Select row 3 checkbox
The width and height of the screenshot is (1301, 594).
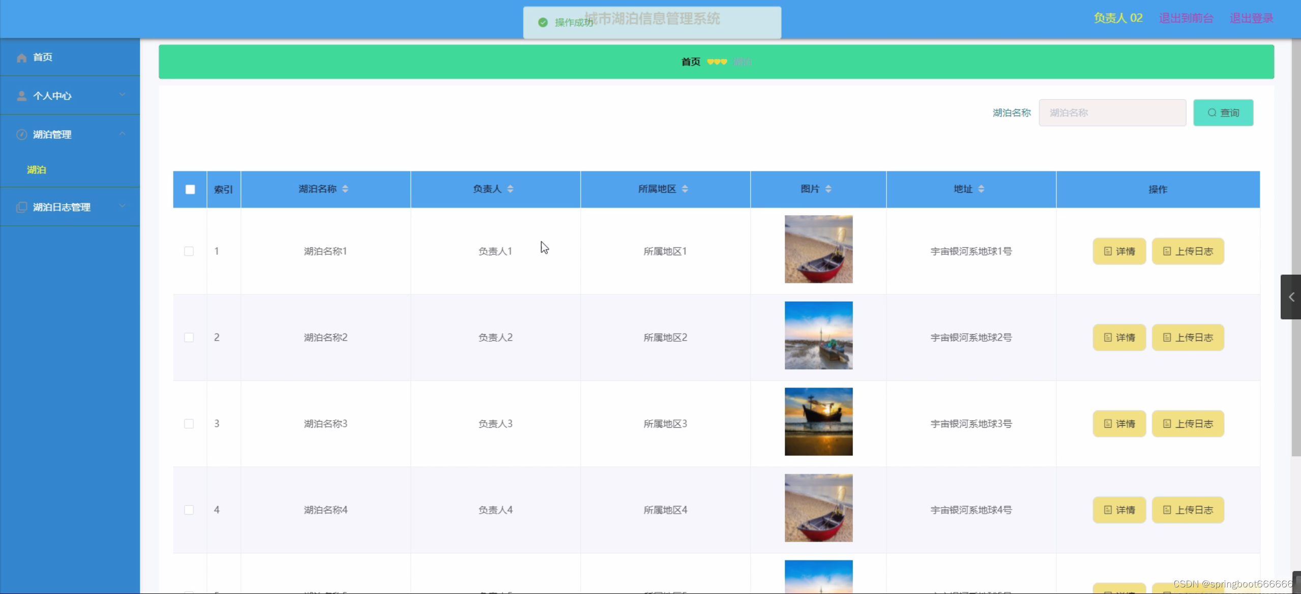[x=189, y=424]
